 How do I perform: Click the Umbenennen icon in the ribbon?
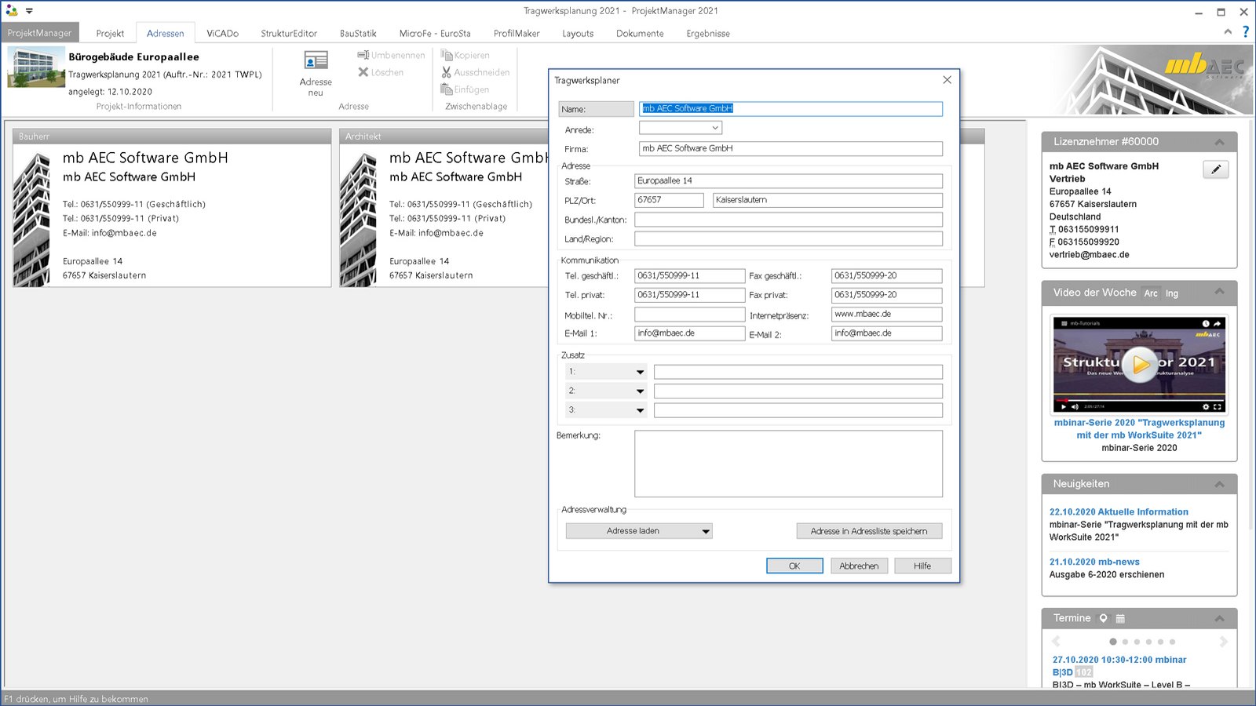[363, 55]
